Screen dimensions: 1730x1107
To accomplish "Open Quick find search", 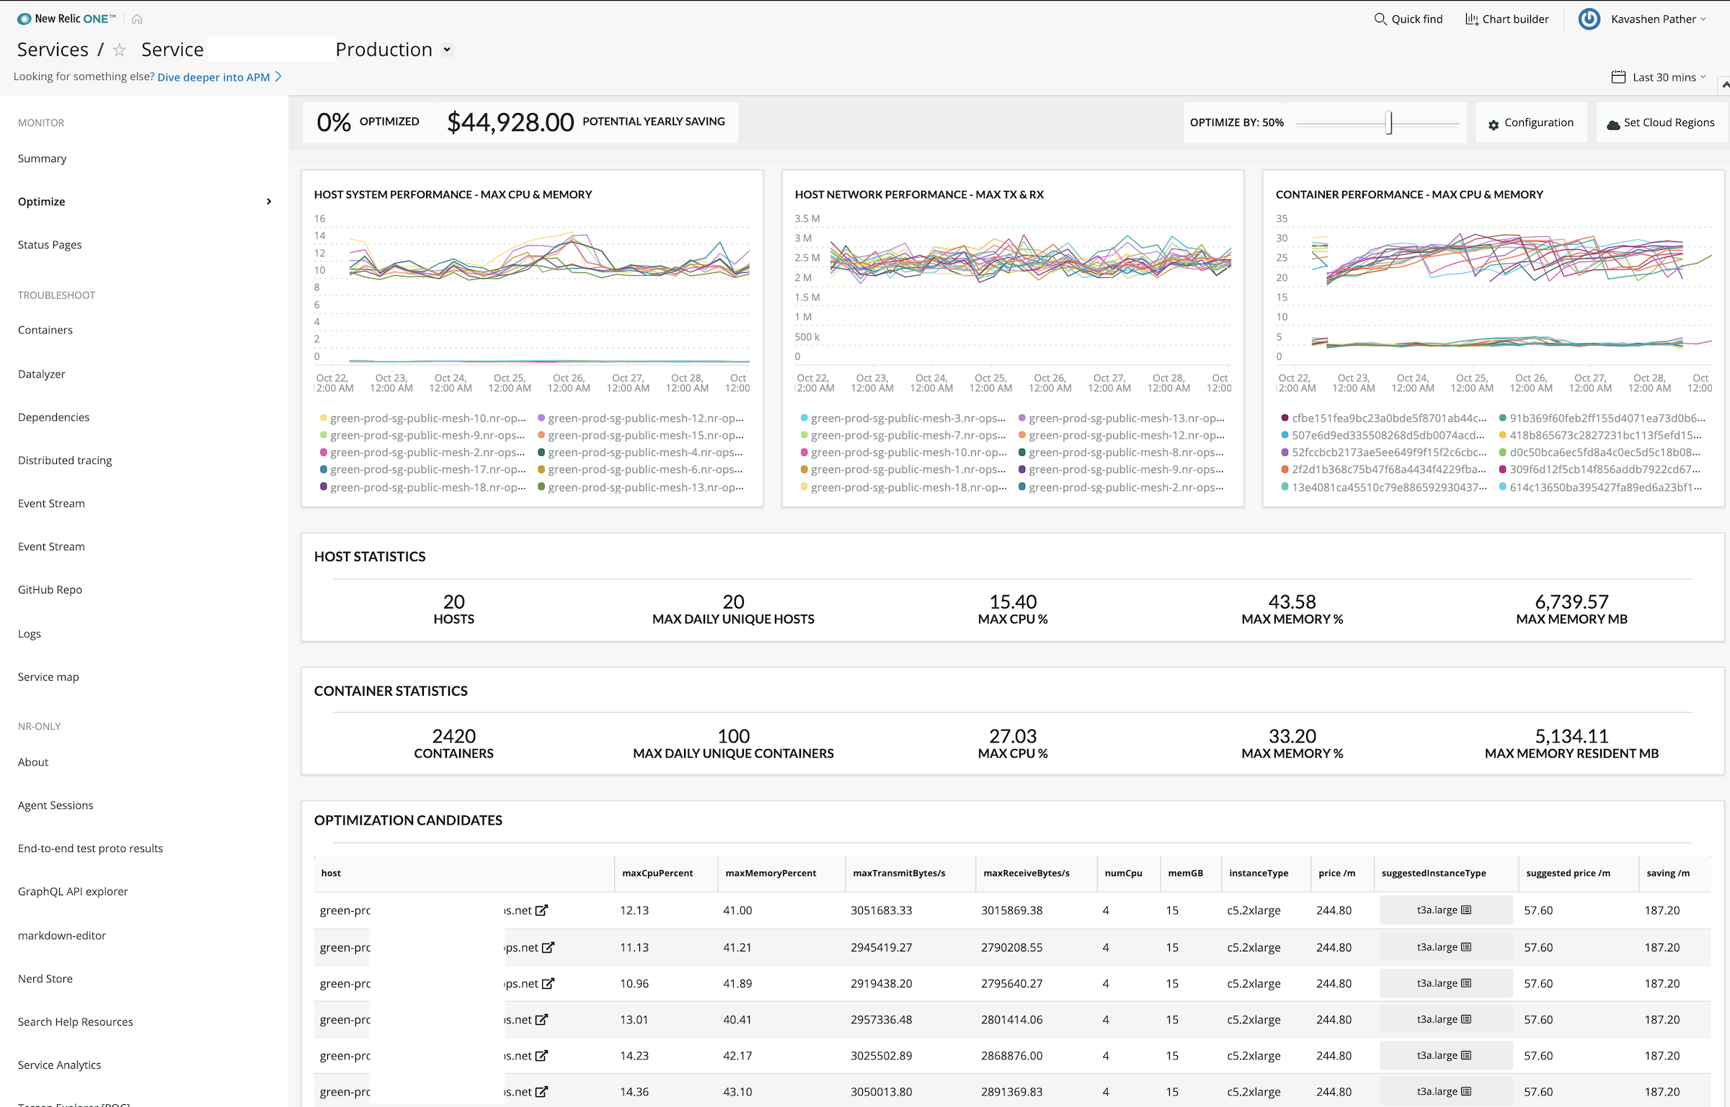I will coord(1408,19).
